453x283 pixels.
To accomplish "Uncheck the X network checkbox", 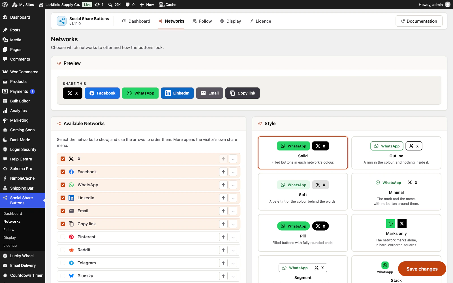I will (x=63, y=159).
